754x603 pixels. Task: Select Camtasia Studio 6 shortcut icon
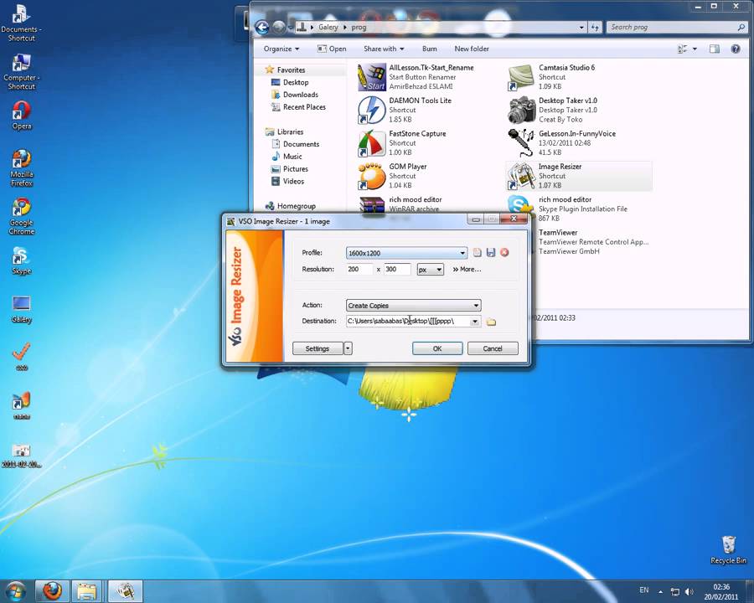pos(522,77)
